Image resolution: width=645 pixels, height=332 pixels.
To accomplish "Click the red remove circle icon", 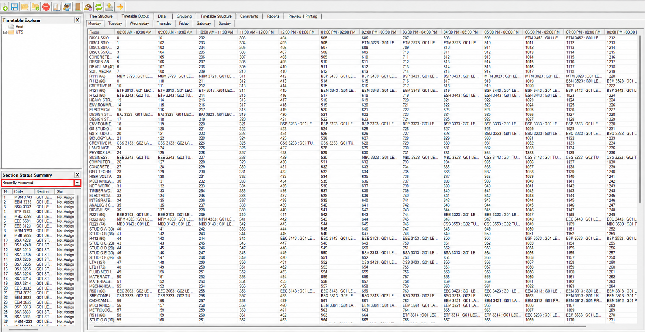I will tap(46, 7).
